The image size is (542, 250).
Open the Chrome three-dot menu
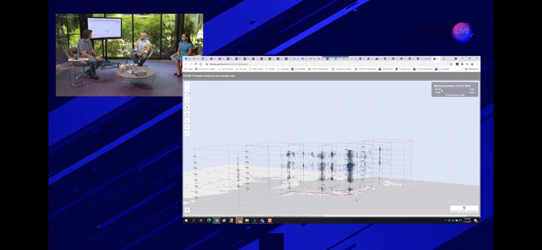477,64
